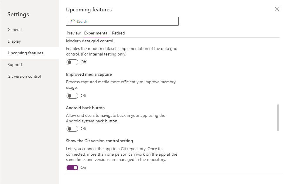
Task: Click the features list vertical scrollbar thumb
Action: point(278,118)
